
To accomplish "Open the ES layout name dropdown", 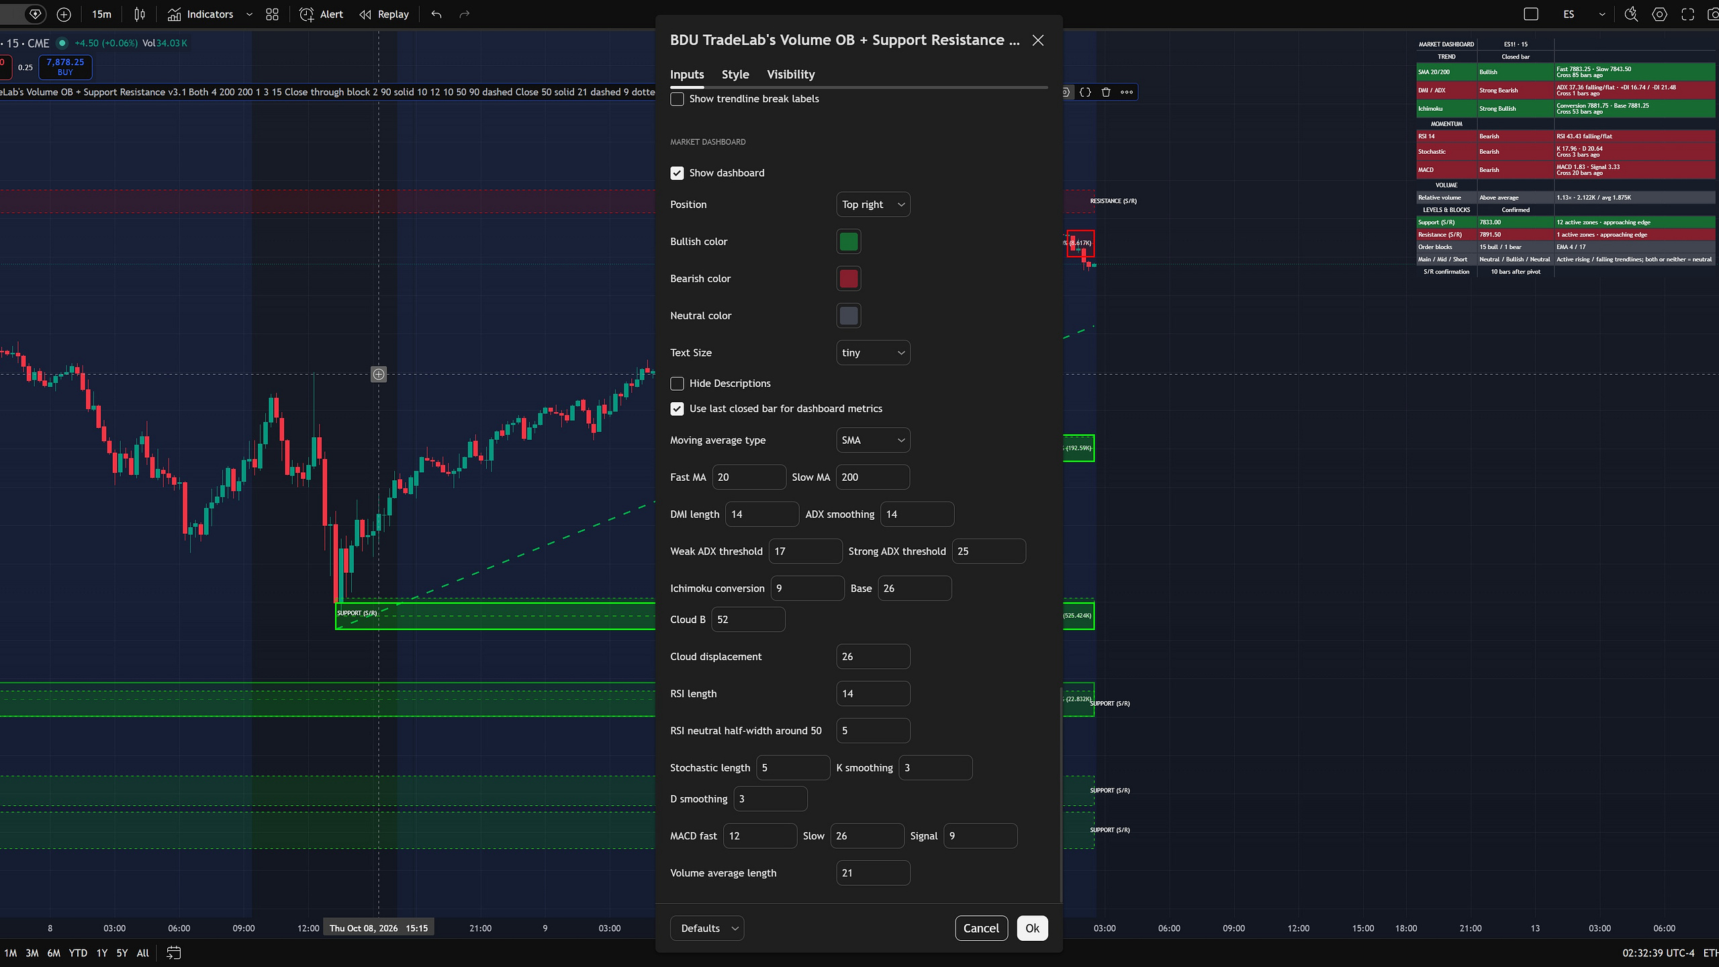I will [x=1601, y=14].
